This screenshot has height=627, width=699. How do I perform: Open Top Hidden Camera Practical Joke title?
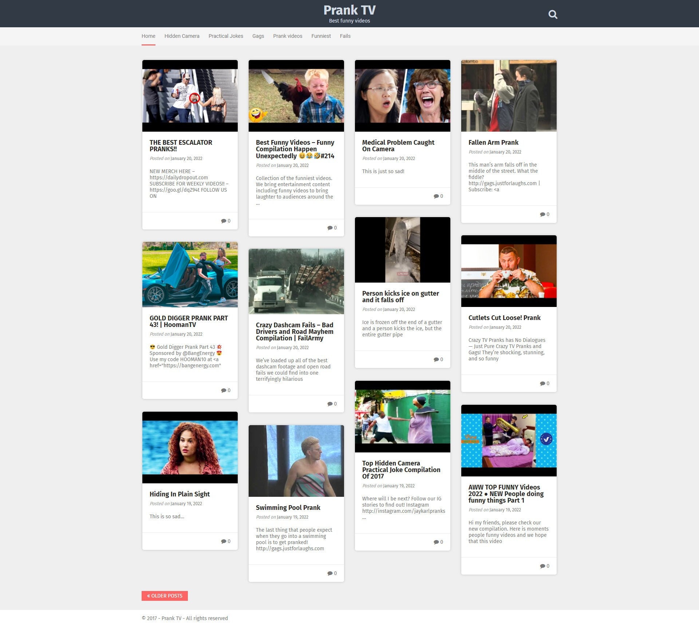[x=401, y=470]
